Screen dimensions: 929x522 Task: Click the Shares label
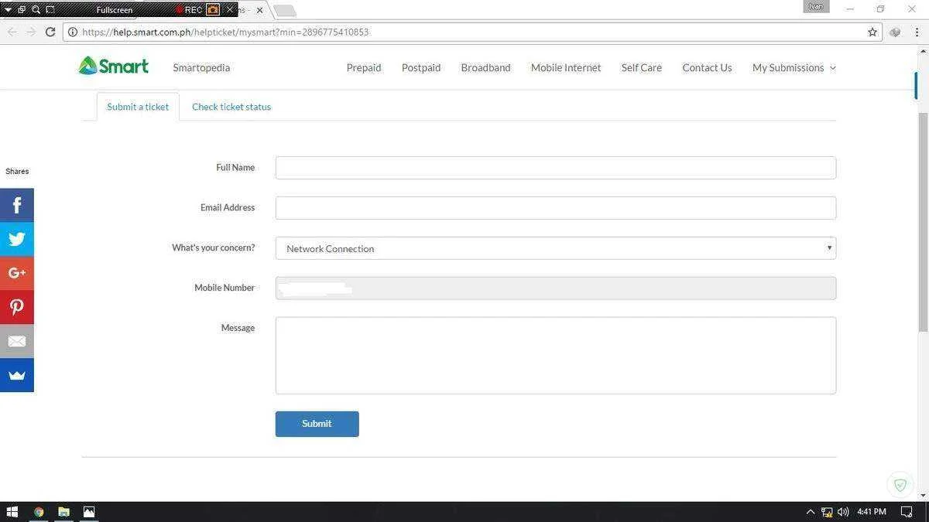[17, 172]
